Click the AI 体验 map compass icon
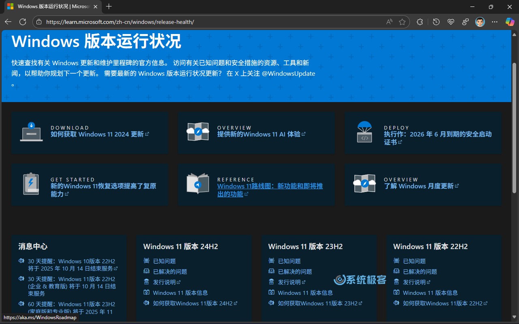This screenshot has width=519, height=324. coord(198,132)
